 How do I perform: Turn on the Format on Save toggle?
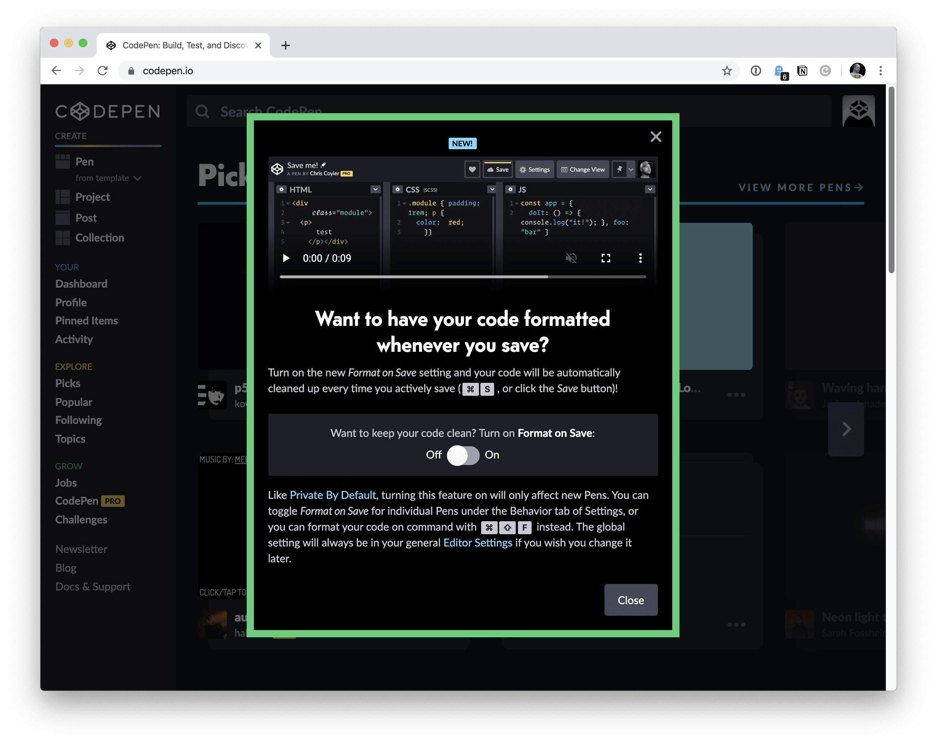click(x=463, y=456)
